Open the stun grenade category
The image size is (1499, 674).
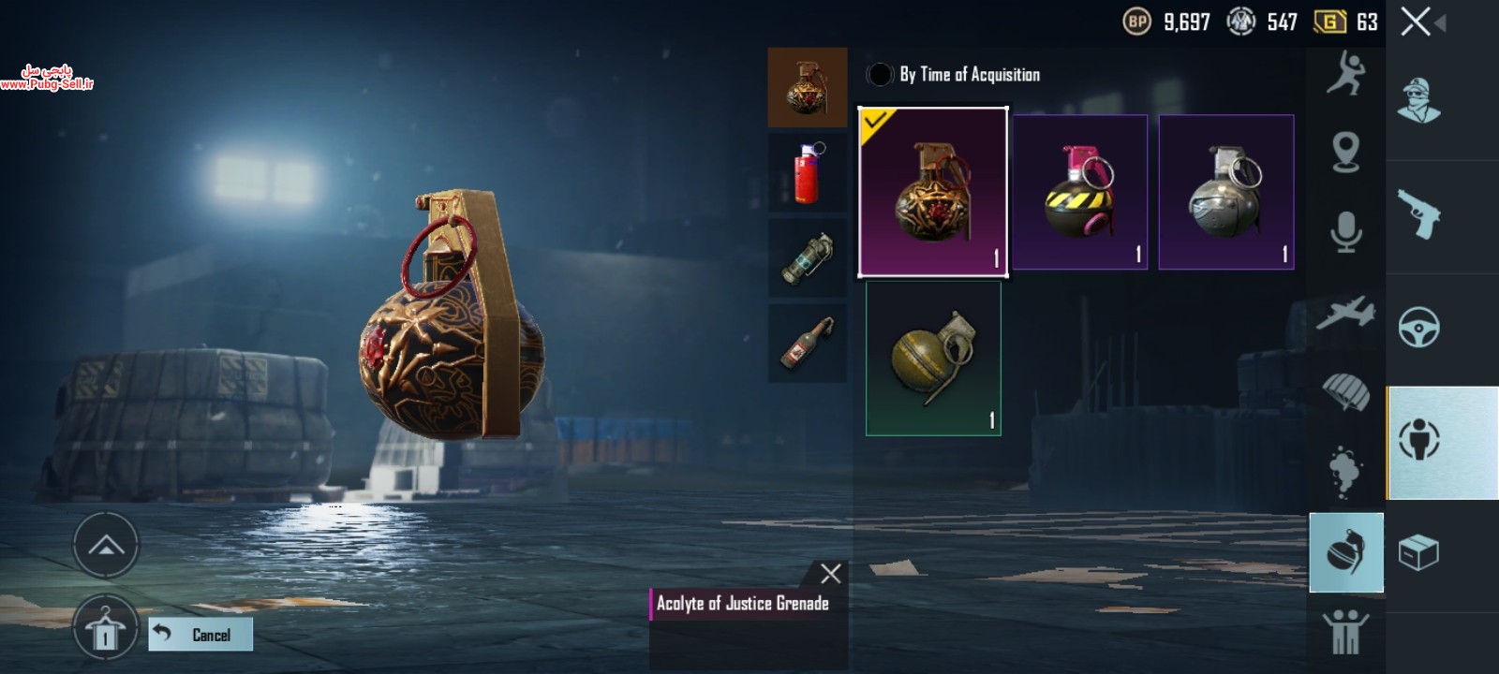coord(808,257)
